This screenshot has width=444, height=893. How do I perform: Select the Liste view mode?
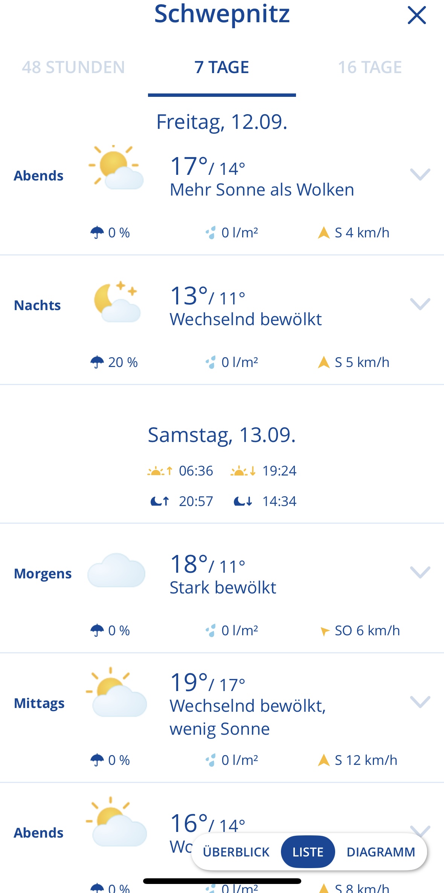click(x=308, y=852)
